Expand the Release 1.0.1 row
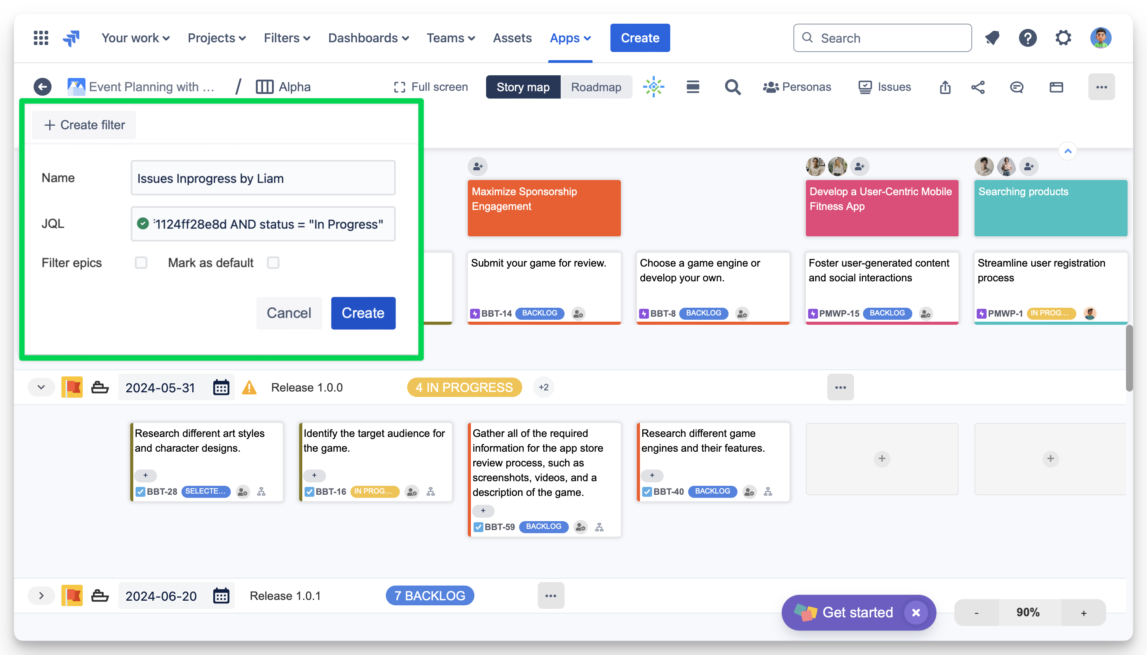 (41, 595)
